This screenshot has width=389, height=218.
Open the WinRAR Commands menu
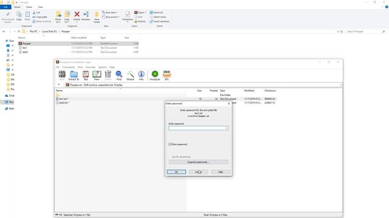pos(69,67)
